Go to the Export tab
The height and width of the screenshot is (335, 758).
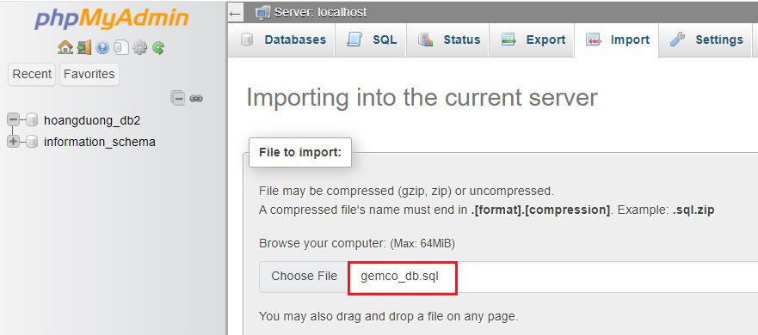533,40
